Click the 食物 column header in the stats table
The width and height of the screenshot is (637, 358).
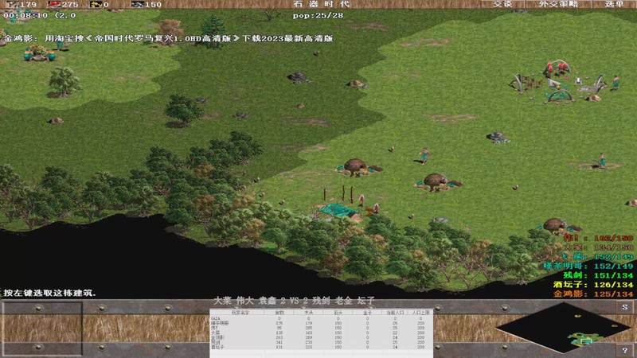coord(279,313)
